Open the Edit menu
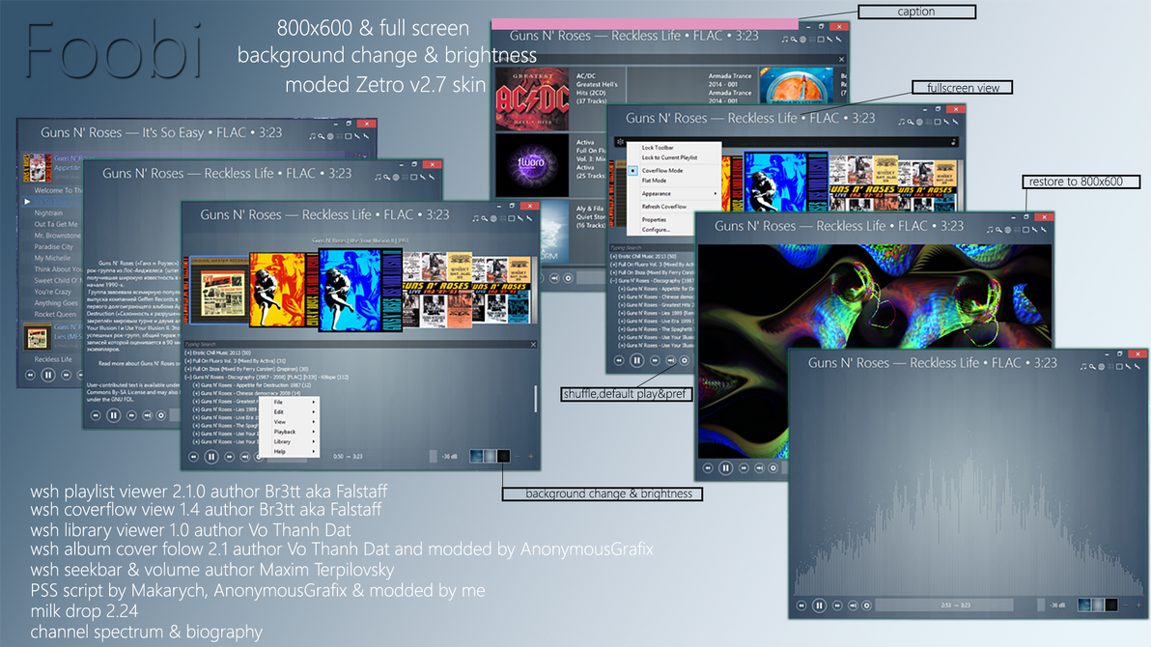Viewport: 1151px width, 647px height. click(x=290, y=412)
